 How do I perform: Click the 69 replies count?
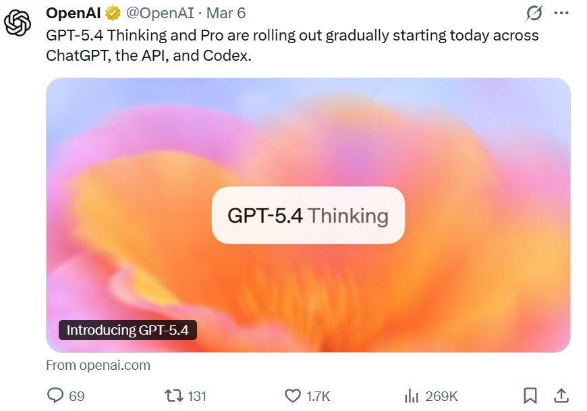[77, 396]
